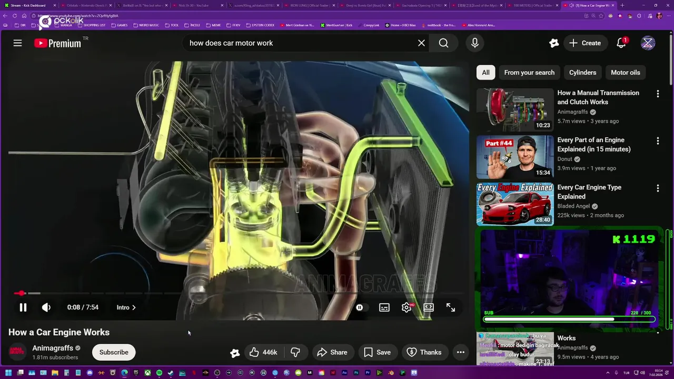Open Every Part of an Engine Explained video

(x=594, y=145)
